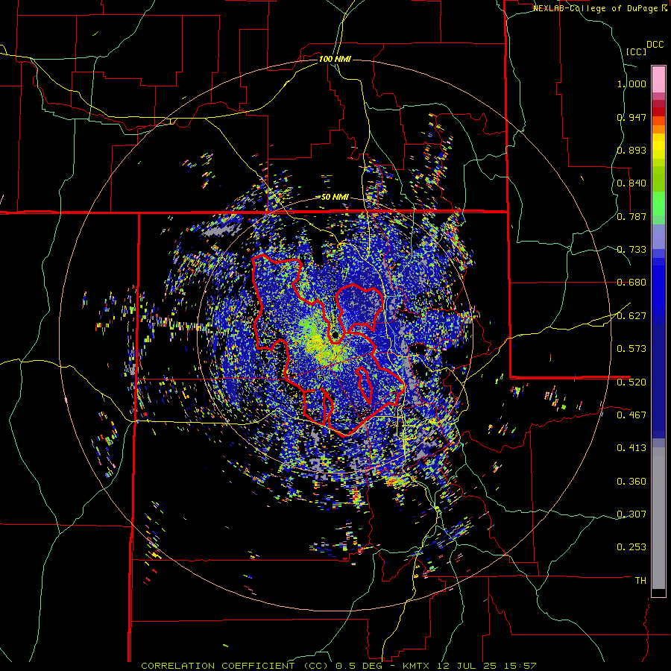Select the 1.000 legend value
Viewport: 671px width, 671px height.
point(631,84)
